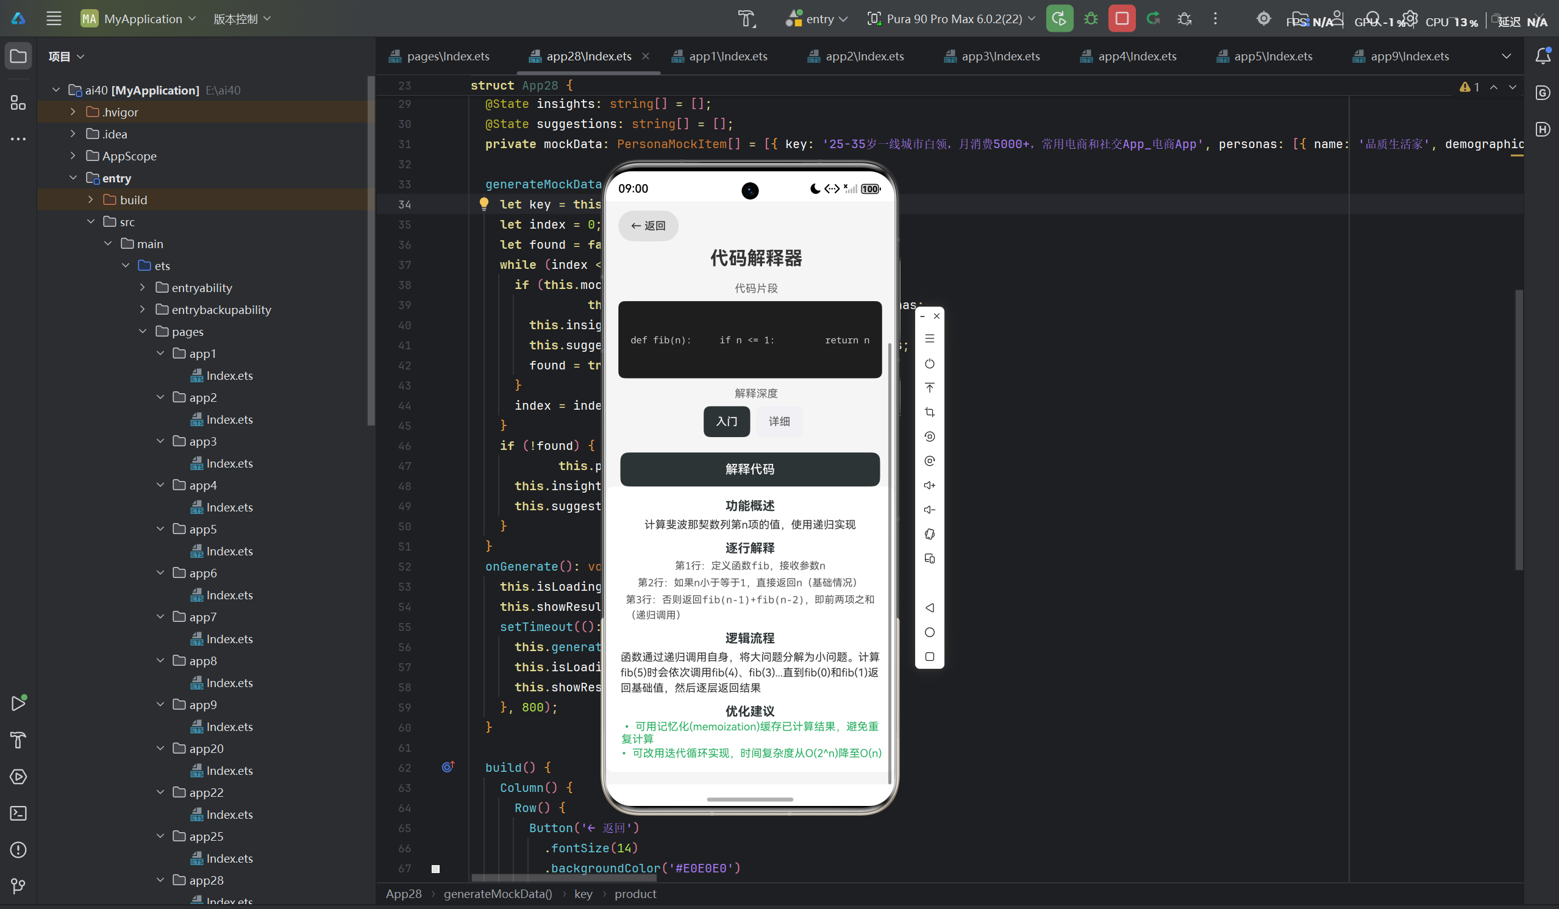Click the emulator power button icon

[x=929, y=364]
